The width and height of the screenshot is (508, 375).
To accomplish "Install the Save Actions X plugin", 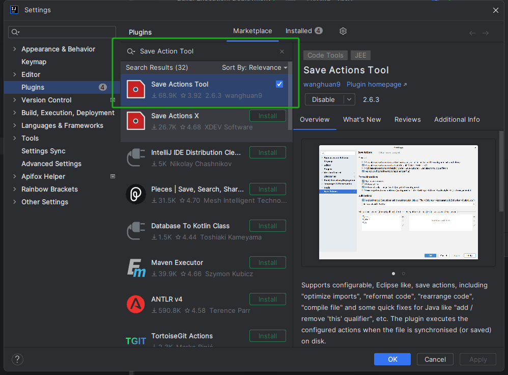I will [267, 116].
